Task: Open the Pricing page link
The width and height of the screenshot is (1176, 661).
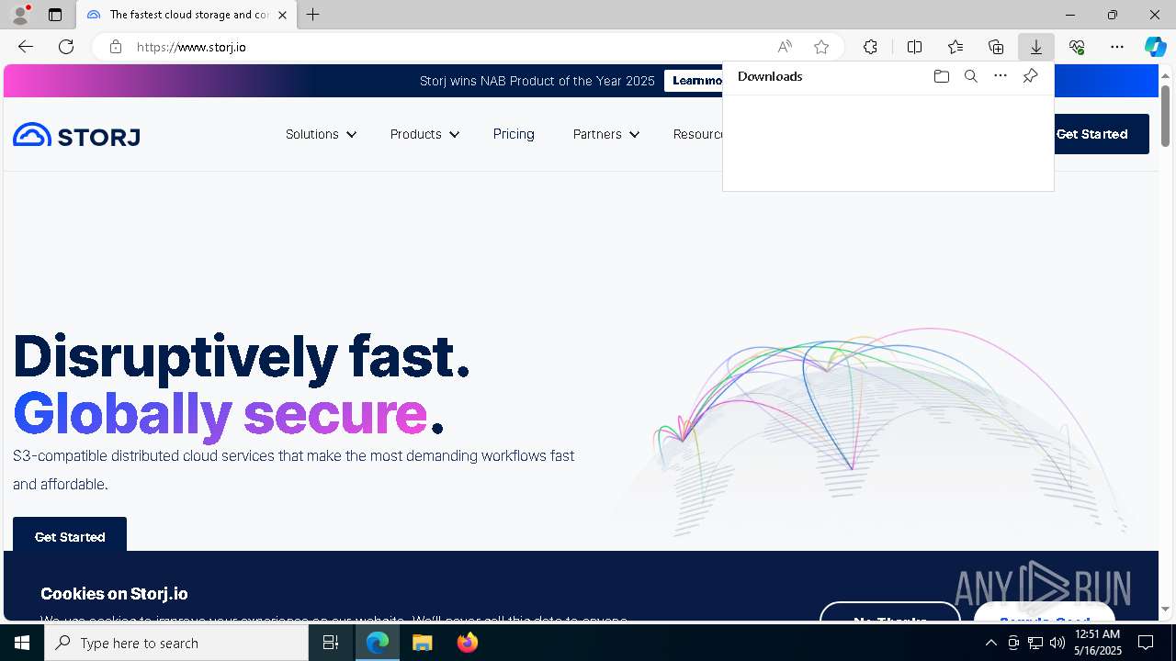Action: (514, 134)
